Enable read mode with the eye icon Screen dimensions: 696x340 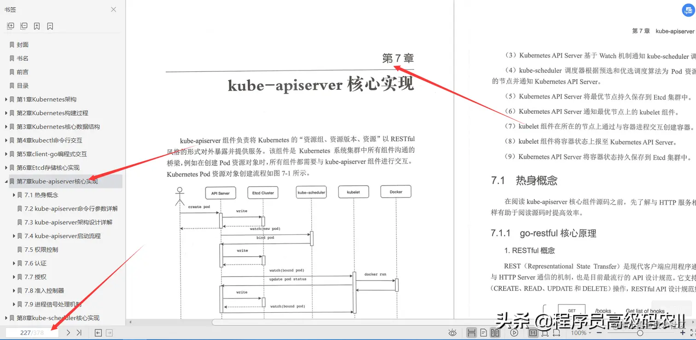coord(452,332)
